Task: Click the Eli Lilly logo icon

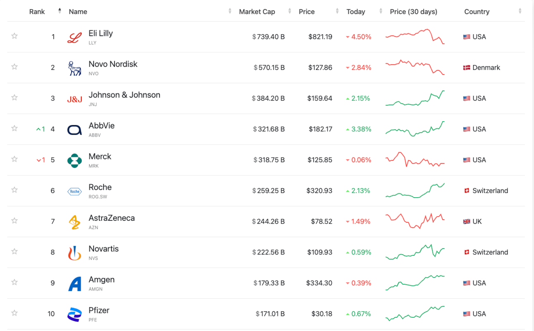Action: 75,37
